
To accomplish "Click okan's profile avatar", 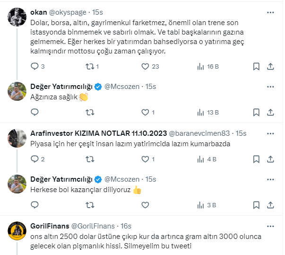I will [17, 17].
